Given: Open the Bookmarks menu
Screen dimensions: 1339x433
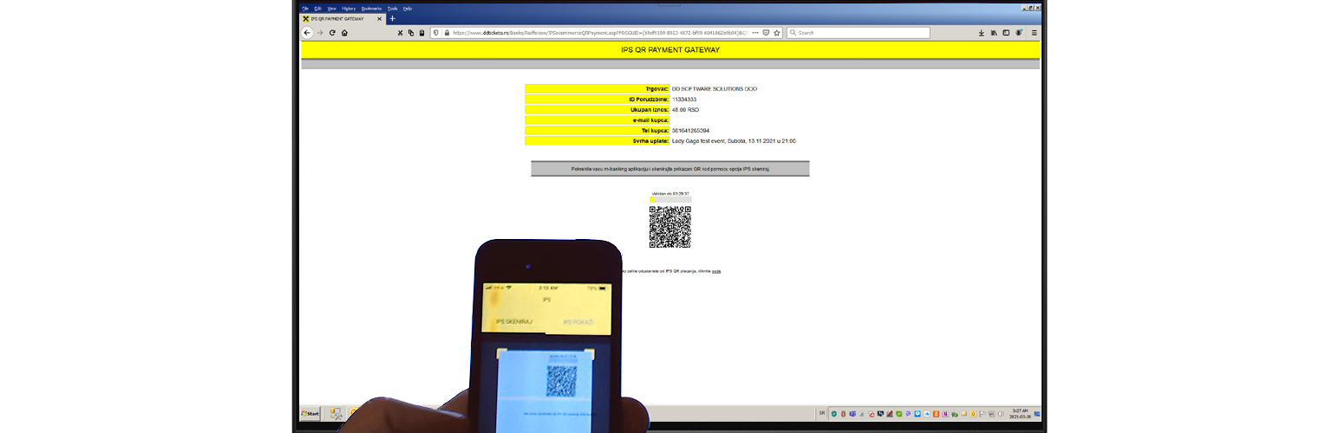Looking at the screenshot, I should click(371, 8).
